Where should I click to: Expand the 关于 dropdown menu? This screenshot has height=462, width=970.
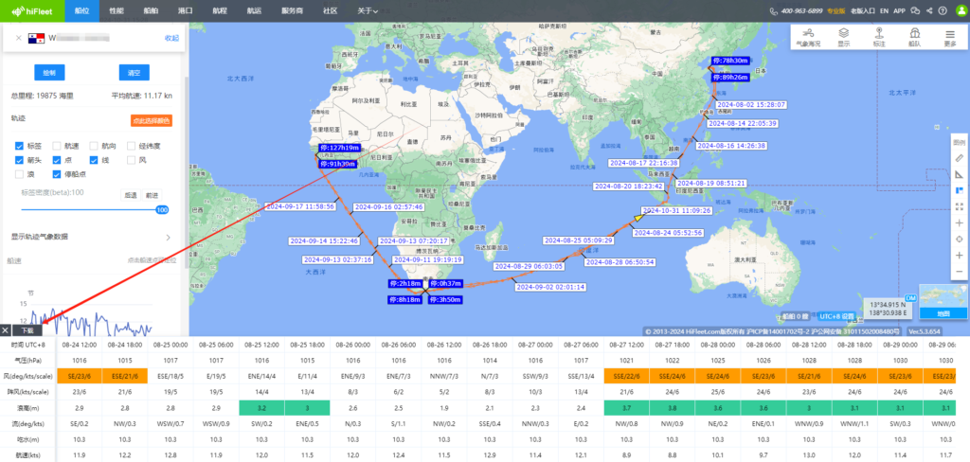pos(368,10)
